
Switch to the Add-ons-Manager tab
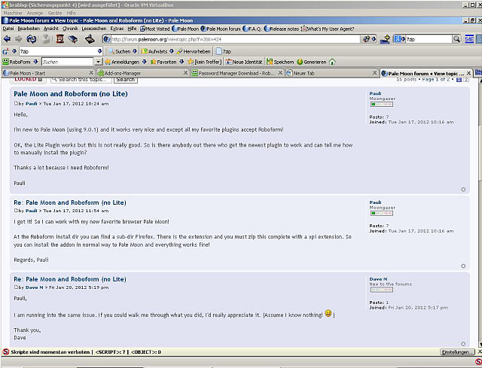pyautogui.click(x=121, y=73)
